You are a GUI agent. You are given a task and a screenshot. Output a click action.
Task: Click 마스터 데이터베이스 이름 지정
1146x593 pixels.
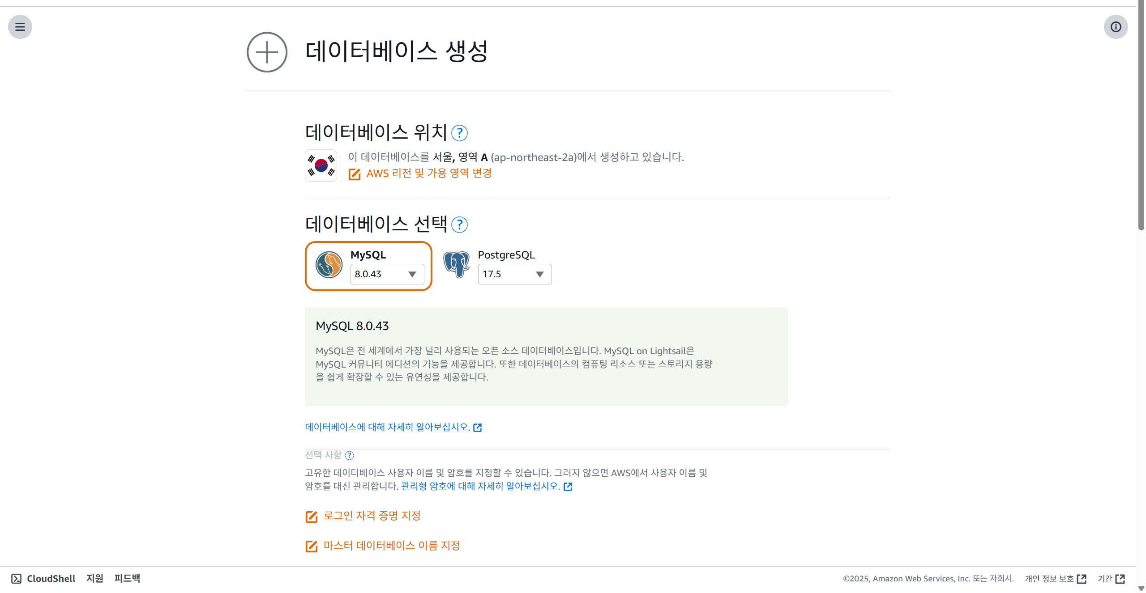(391, 546)
